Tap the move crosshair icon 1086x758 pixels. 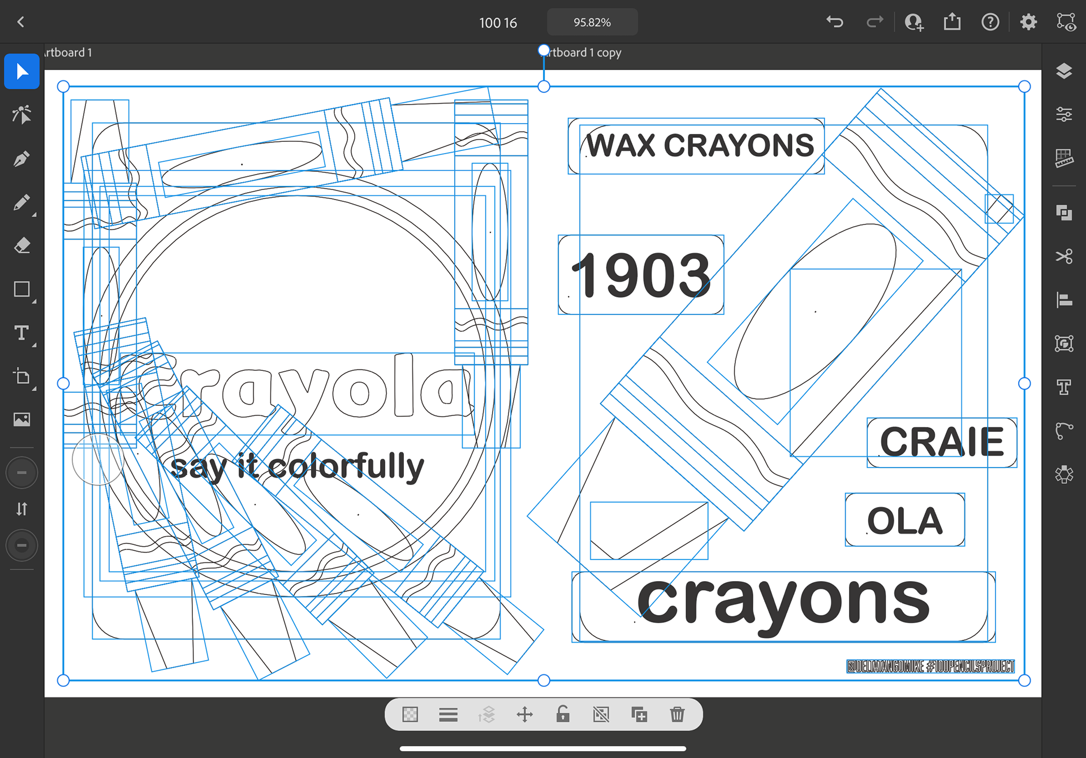click(525, 714)
